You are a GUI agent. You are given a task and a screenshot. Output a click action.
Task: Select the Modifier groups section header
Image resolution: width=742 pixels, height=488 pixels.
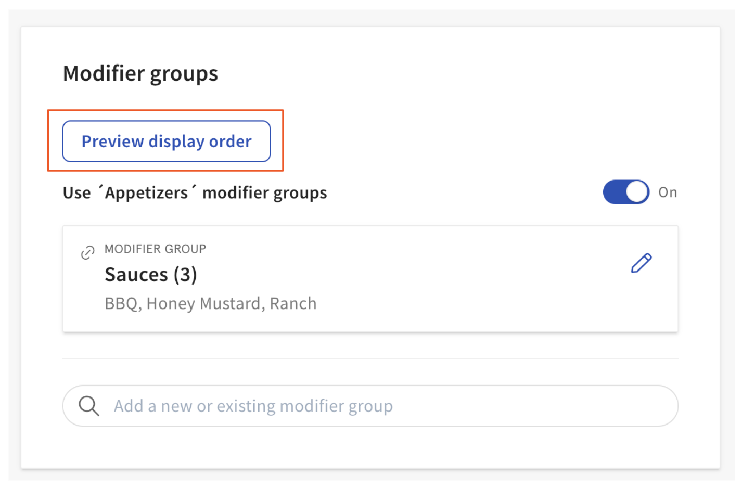tap(140, 73)
